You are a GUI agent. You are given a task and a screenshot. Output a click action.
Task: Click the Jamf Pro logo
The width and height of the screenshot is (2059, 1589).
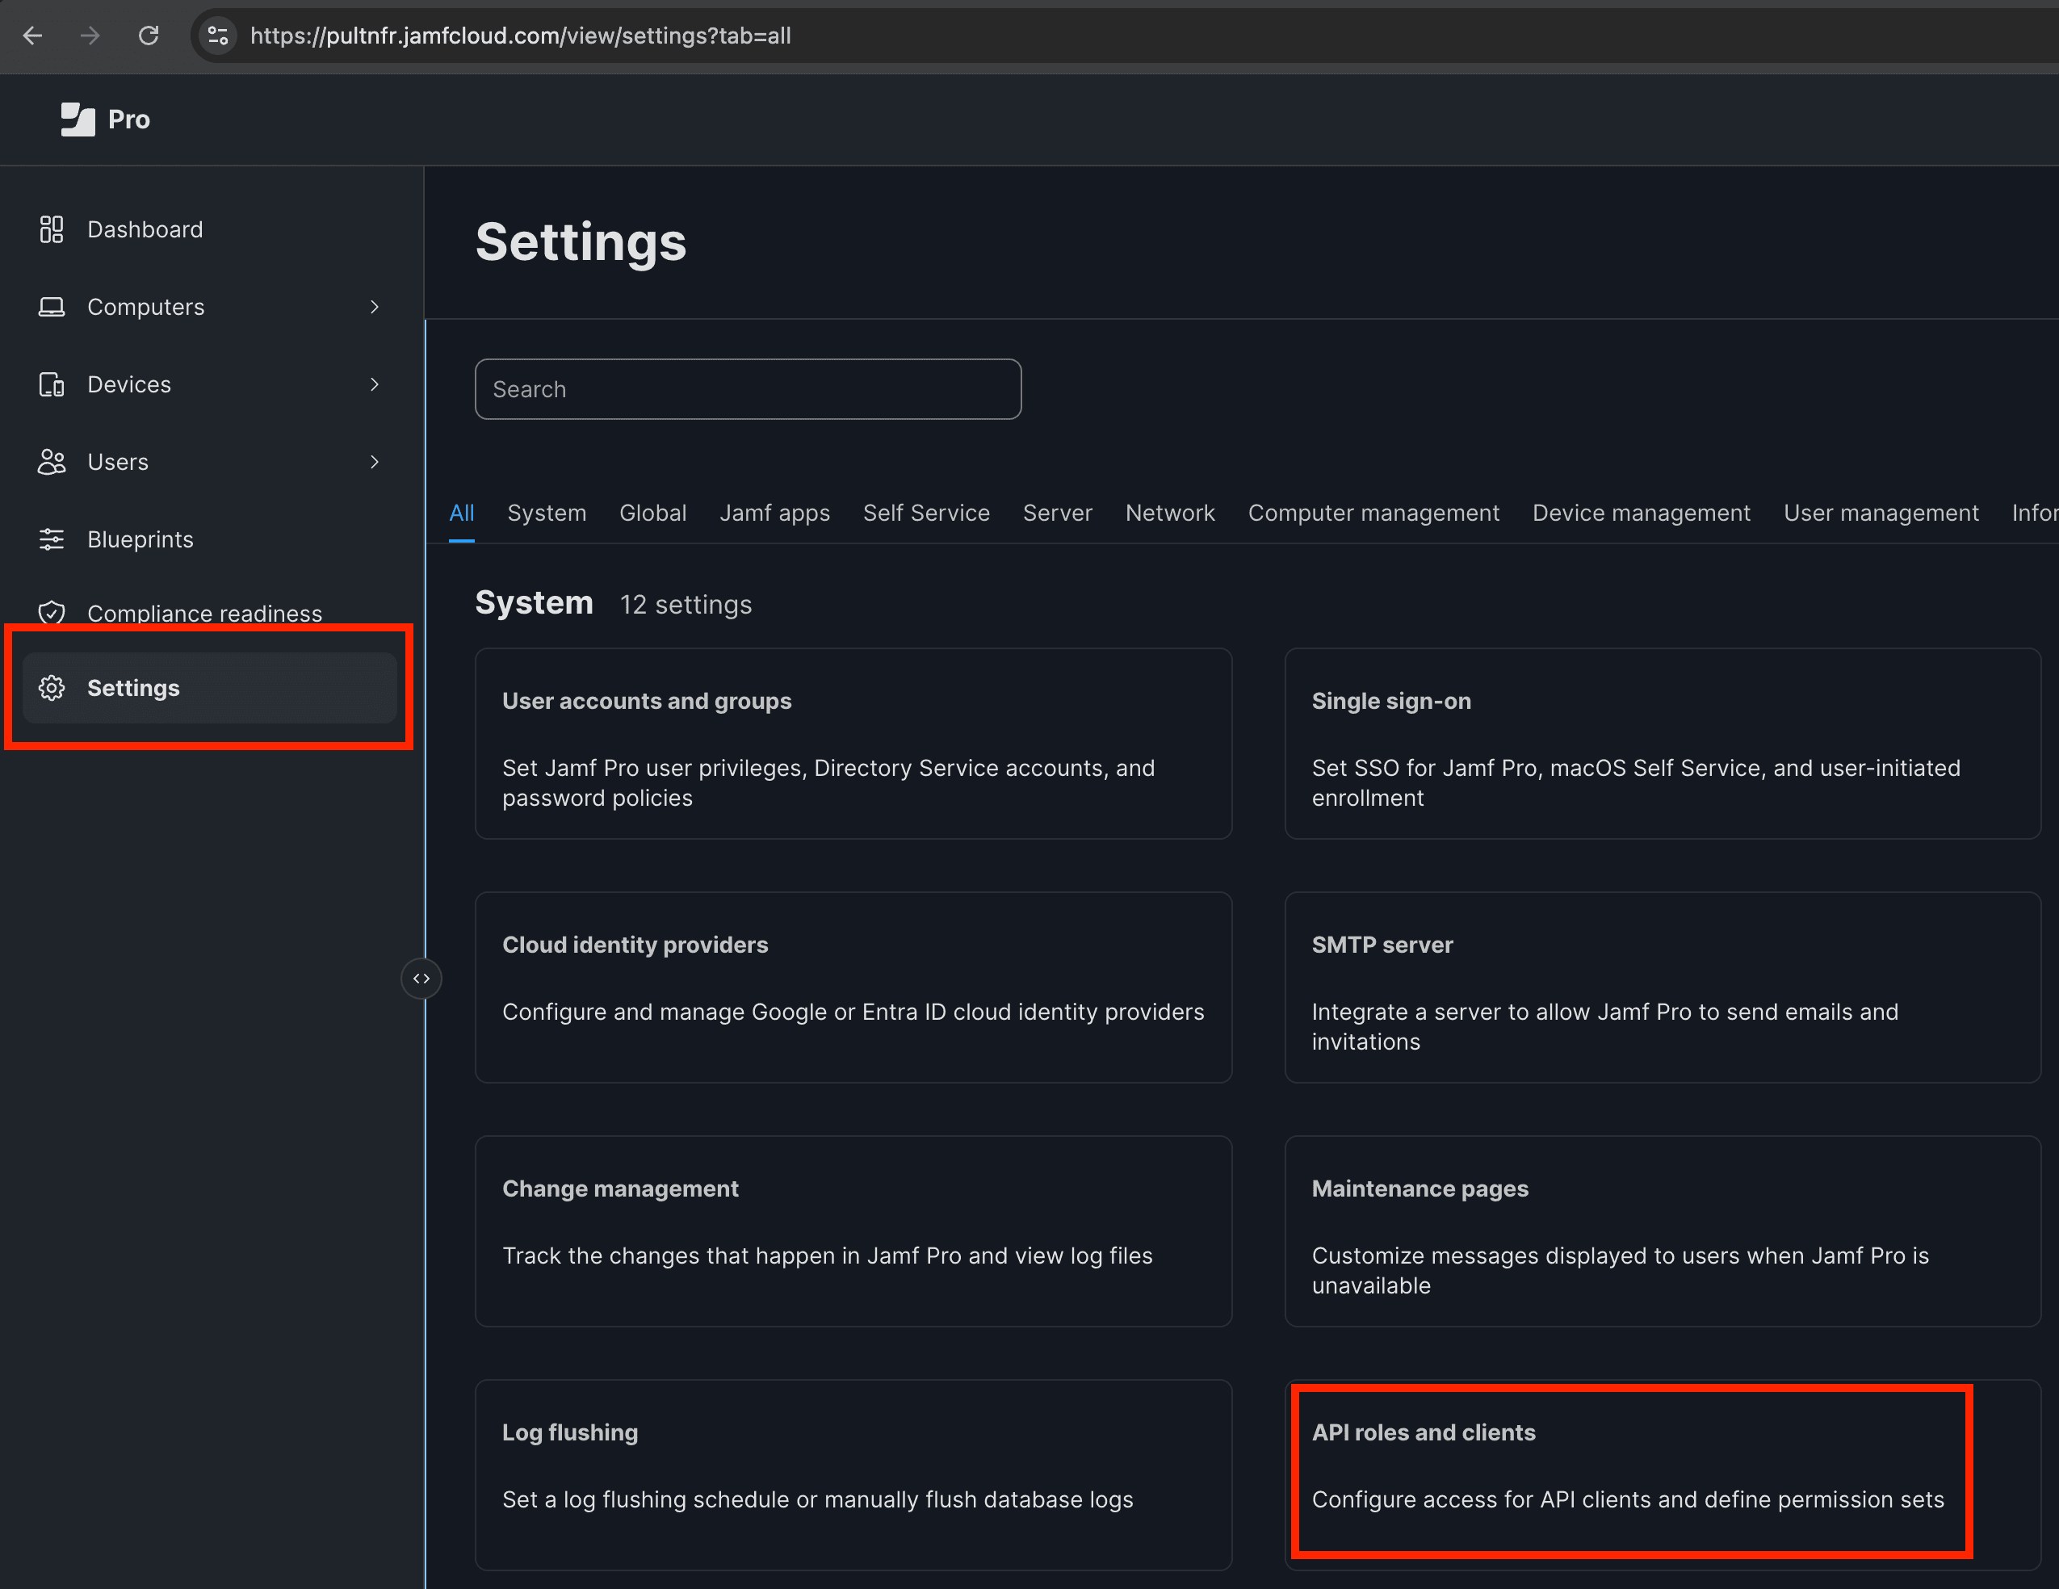[x=79, y=119]
